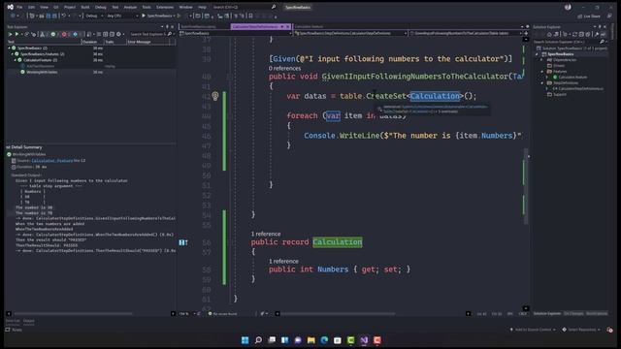Toggle failed tests filter in Test Explorer
The image size is (621, 349).
coord(64,35)
